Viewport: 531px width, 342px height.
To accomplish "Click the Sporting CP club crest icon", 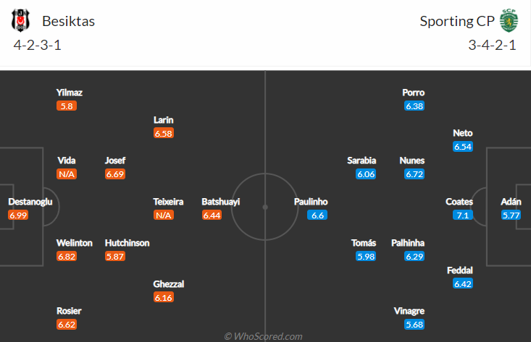I will [509, 21].
